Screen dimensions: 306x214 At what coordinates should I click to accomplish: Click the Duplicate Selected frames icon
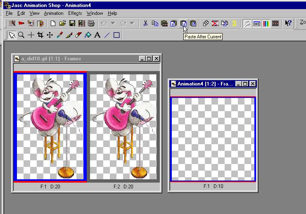tap(206, 24)
